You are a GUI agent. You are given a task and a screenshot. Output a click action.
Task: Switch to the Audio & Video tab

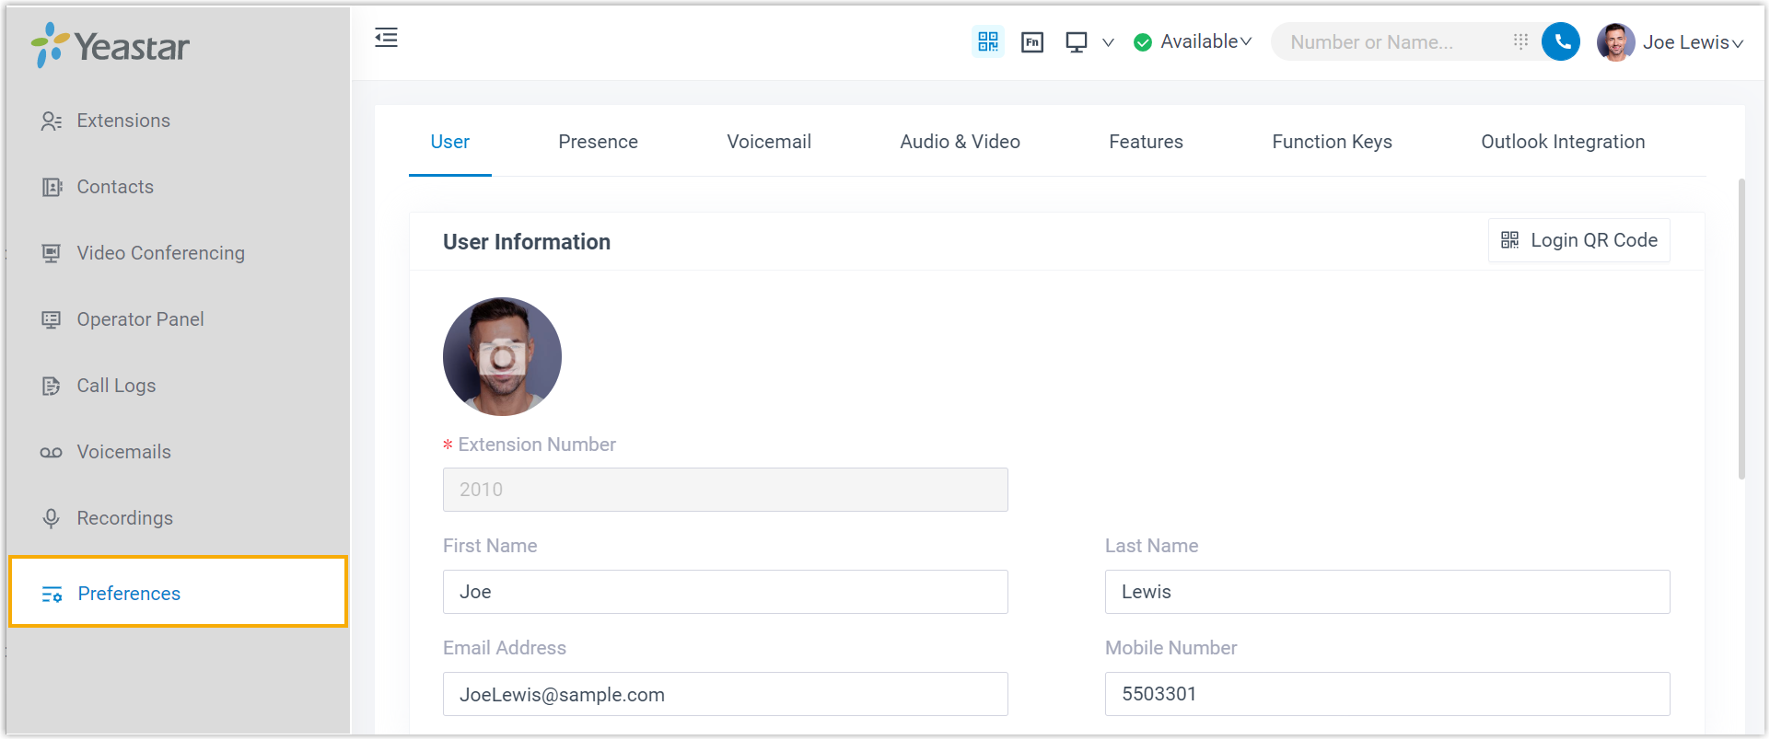pos(960,142)
